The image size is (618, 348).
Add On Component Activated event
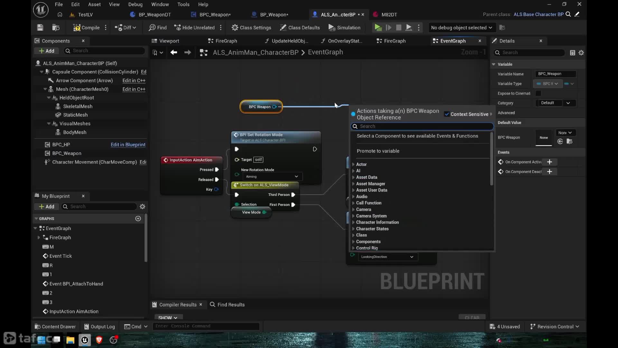pos(549,162)
